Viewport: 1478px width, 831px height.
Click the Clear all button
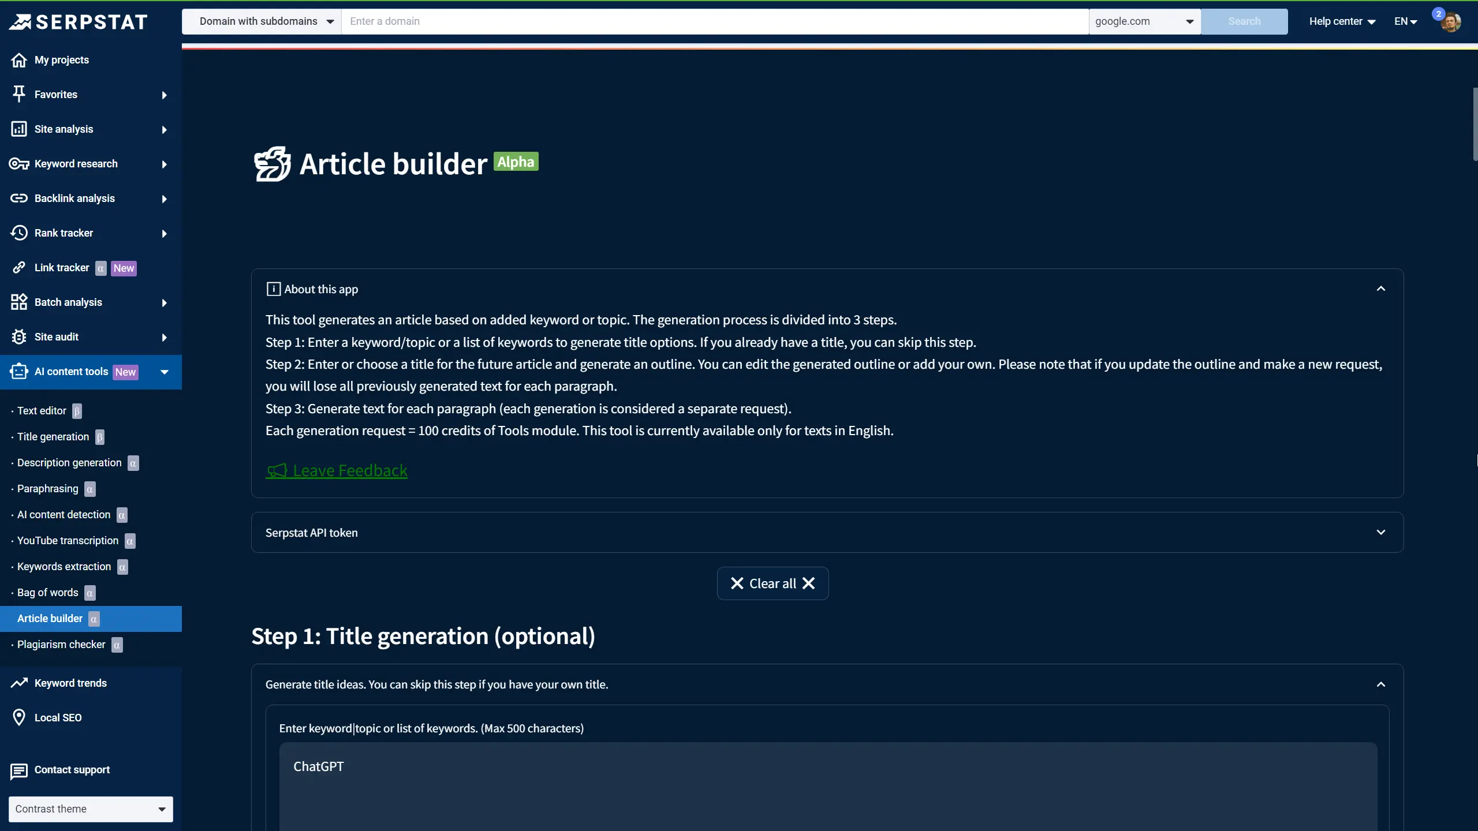point(772,583)
